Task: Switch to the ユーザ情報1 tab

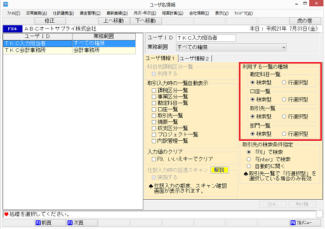Action: point(161,58)
